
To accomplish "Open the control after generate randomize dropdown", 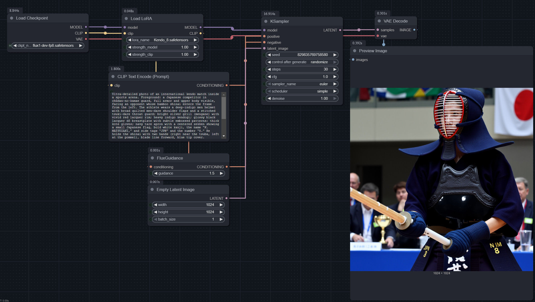I will (x=302, y=62).
